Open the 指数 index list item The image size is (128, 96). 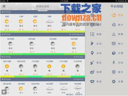click(x=96, y=34)
